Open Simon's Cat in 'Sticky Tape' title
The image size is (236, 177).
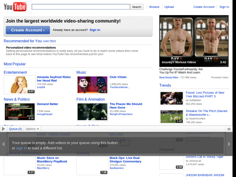pyautogui.click(x=204, y=157)
